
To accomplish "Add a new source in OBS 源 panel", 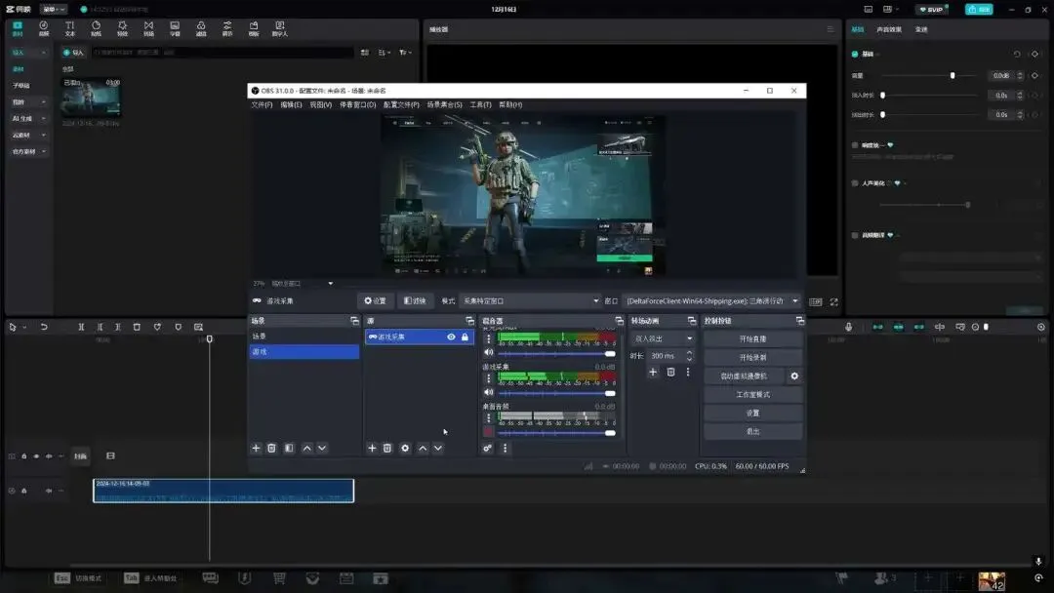I will point(372,448).
